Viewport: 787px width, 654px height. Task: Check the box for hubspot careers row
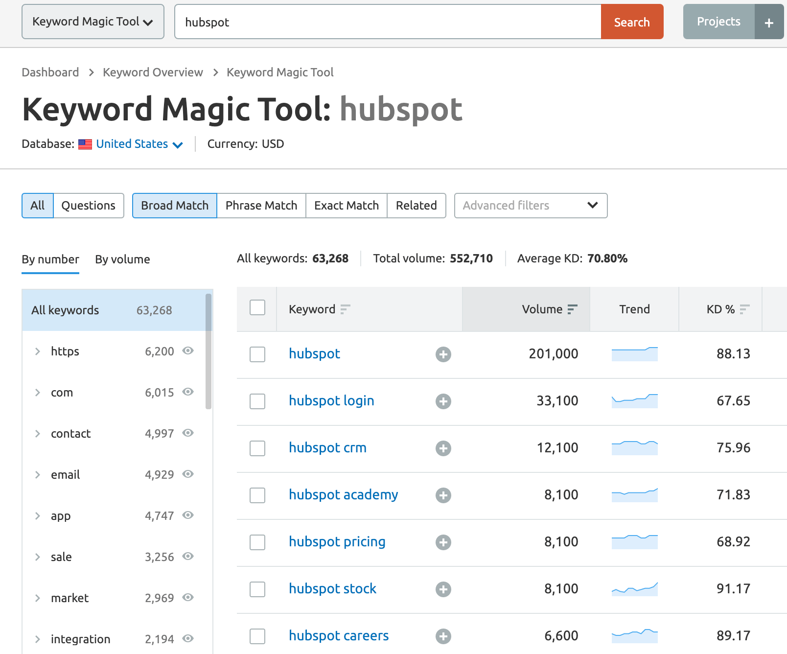click(257, 636)
